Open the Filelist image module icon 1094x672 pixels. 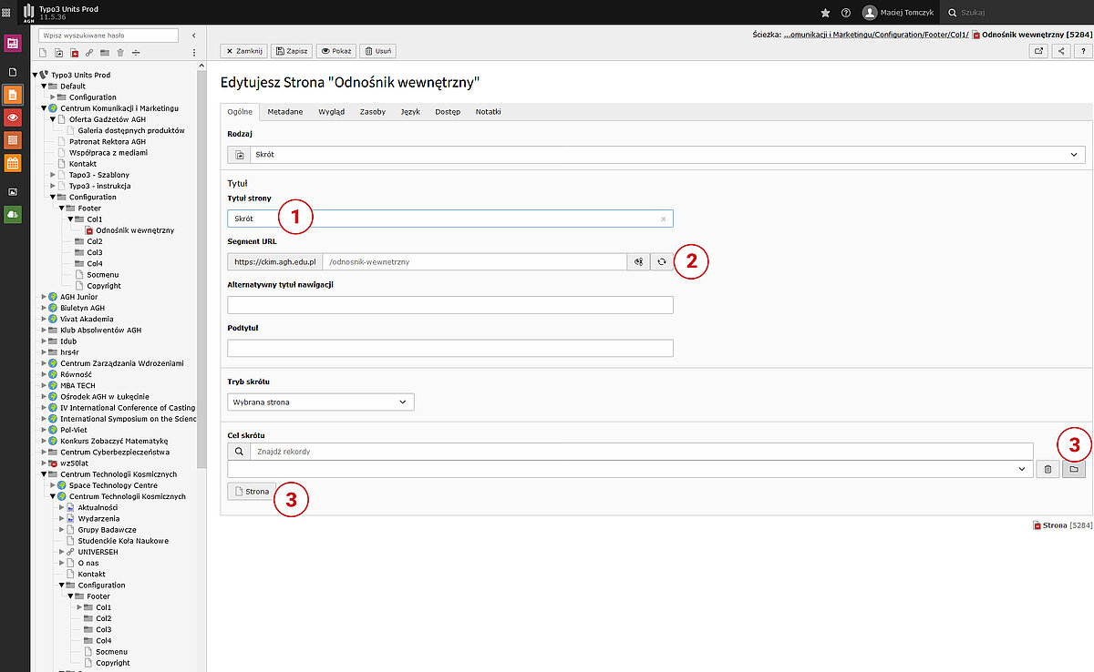click(13, 191)
